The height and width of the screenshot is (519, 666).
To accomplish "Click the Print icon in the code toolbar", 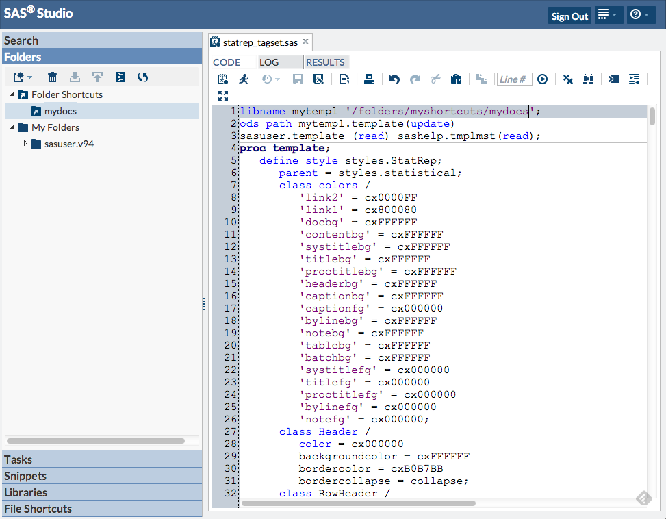I will pos(370,79).
